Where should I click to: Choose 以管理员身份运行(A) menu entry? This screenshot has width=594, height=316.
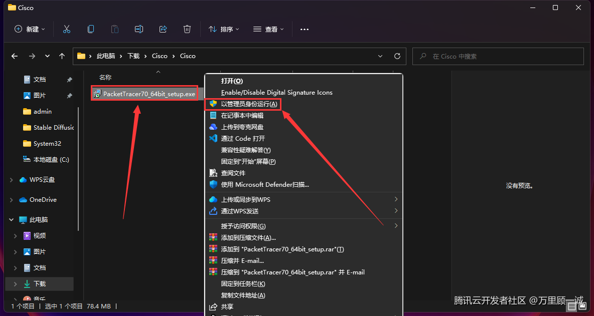pyautogui.click(x=249, y=104)
